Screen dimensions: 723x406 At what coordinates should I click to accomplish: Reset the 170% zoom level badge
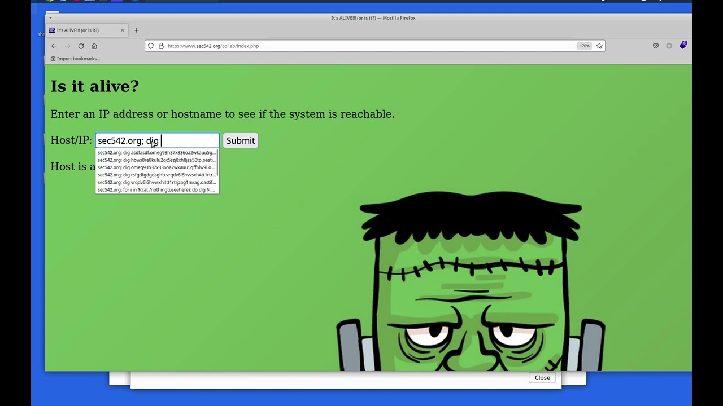coord(584,46)
